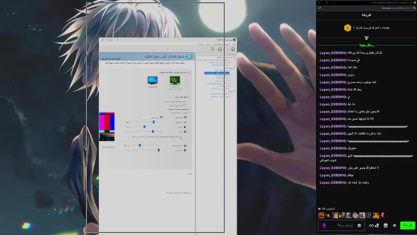Open Kick chat settings gear
The image size is (417, 235).
(x=395, y=226)
